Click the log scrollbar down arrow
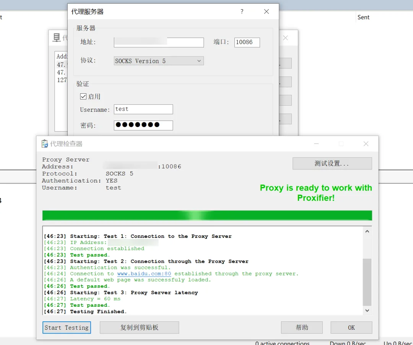The image size is (413, 345). coord(367,311)
